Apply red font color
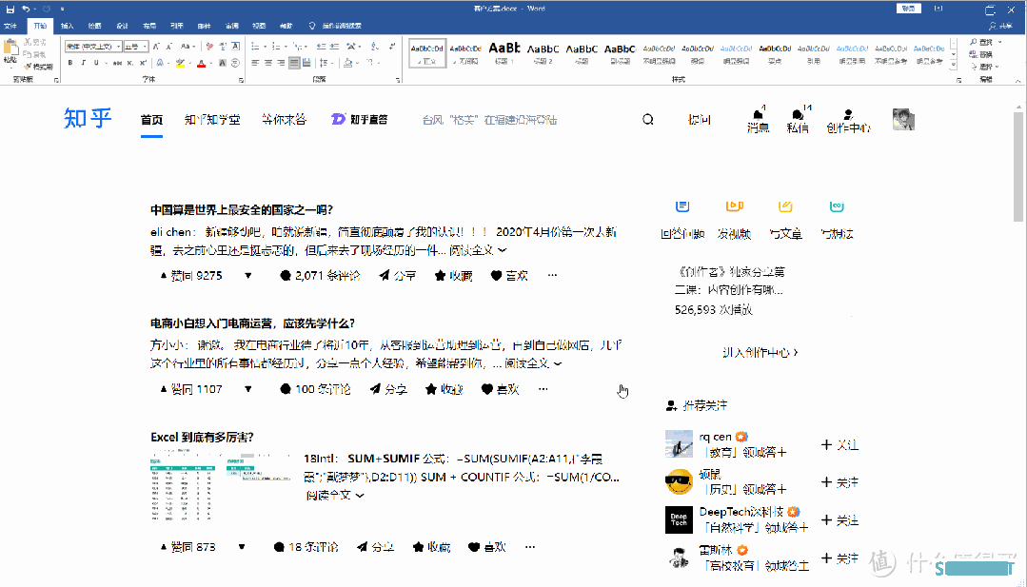The width and height of the screenshot is (1027, 587). pos(201,63)
